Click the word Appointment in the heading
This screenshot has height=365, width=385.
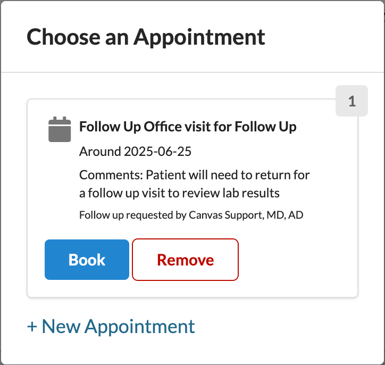199,37
